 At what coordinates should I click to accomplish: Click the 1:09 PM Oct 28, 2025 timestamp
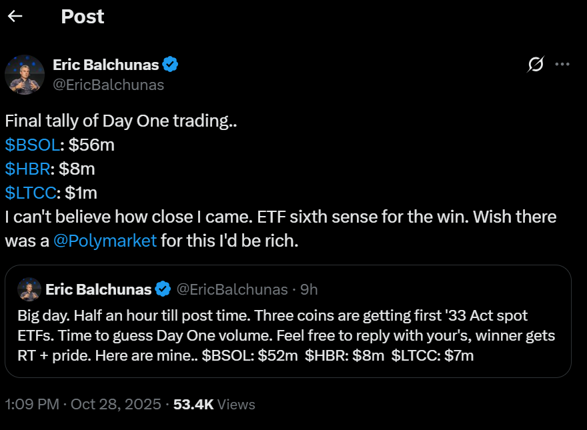pos(83,404)
